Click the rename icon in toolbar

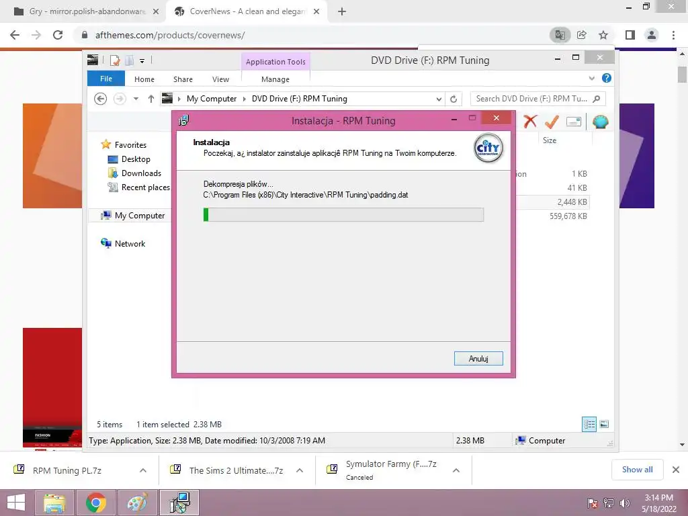coord(574,122)
